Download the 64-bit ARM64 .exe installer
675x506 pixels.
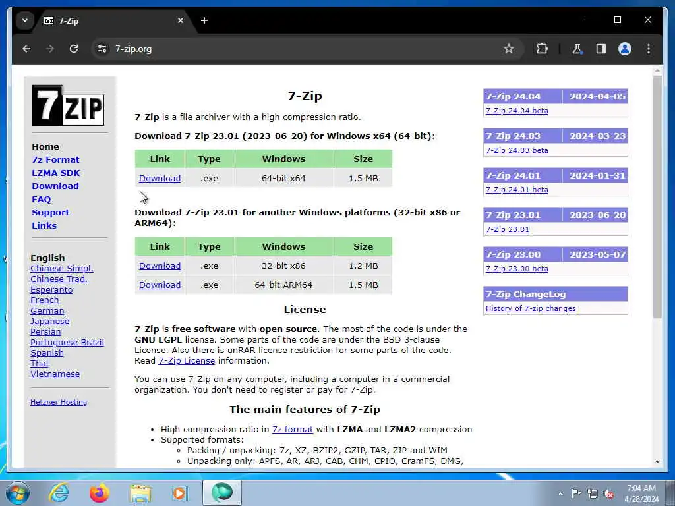[160, 285]
